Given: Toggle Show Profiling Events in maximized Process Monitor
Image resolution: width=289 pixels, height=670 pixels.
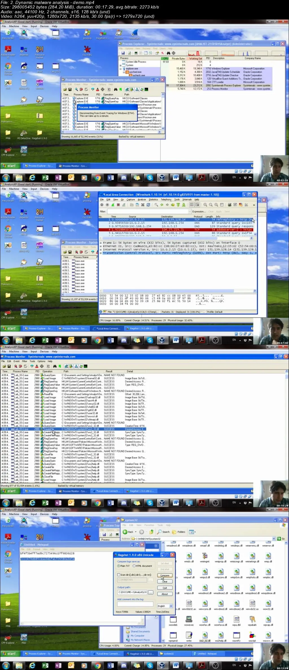Looking at the screenshot, I should click(86, 366).
